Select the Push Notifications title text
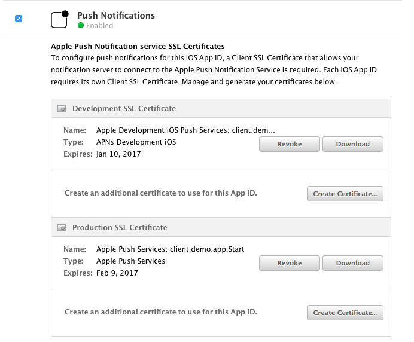 pos(116,16)
